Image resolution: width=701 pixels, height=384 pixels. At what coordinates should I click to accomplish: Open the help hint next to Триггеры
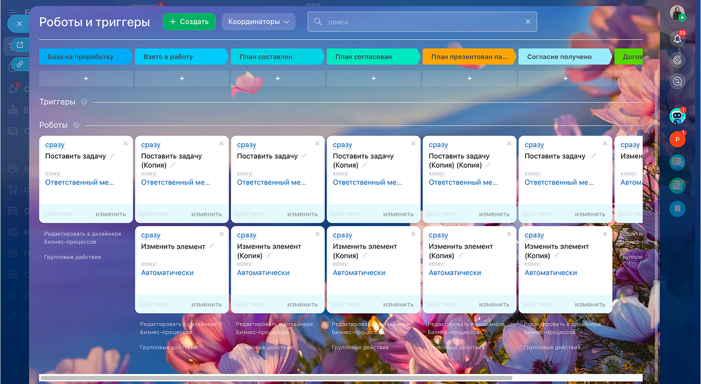[84, 102]
